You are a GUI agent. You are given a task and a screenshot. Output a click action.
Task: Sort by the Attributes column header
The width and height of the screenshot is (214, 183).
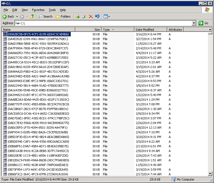[x=175, y=30]
